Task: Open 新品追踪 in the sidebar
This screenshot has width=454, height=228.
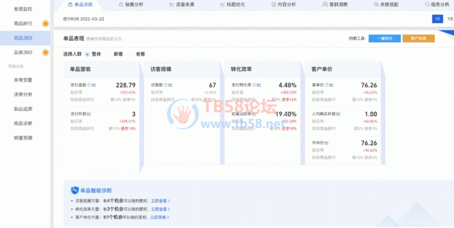Action: 23,109
